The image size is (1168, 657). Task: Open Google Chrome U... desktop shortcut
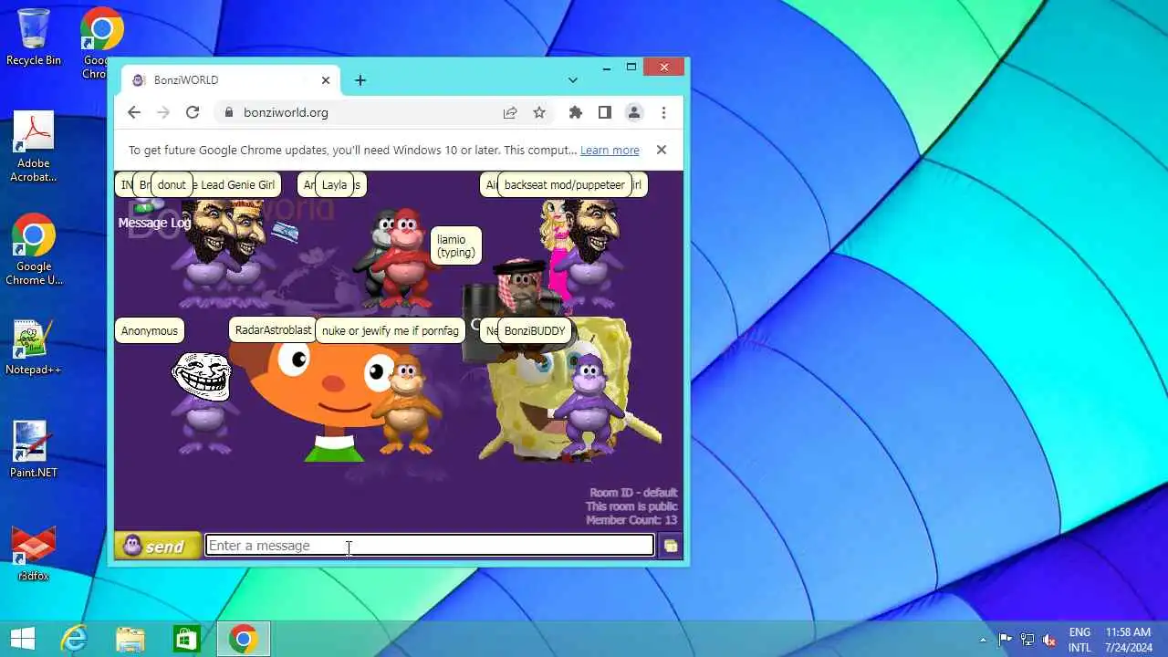[34, 250]
